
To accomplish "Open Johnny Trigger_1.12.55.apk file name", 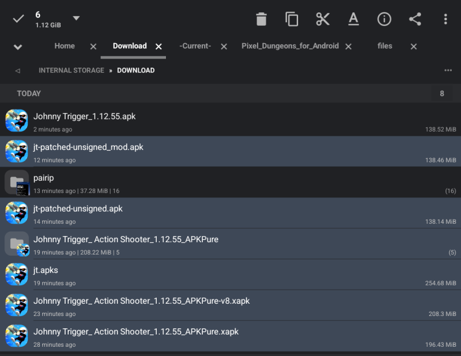I will coord(84,116).
